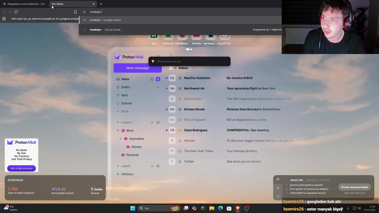Open the Dual Monit... top site shortcut
This screenshot has width=379, height=213.
tap(182, 39)
